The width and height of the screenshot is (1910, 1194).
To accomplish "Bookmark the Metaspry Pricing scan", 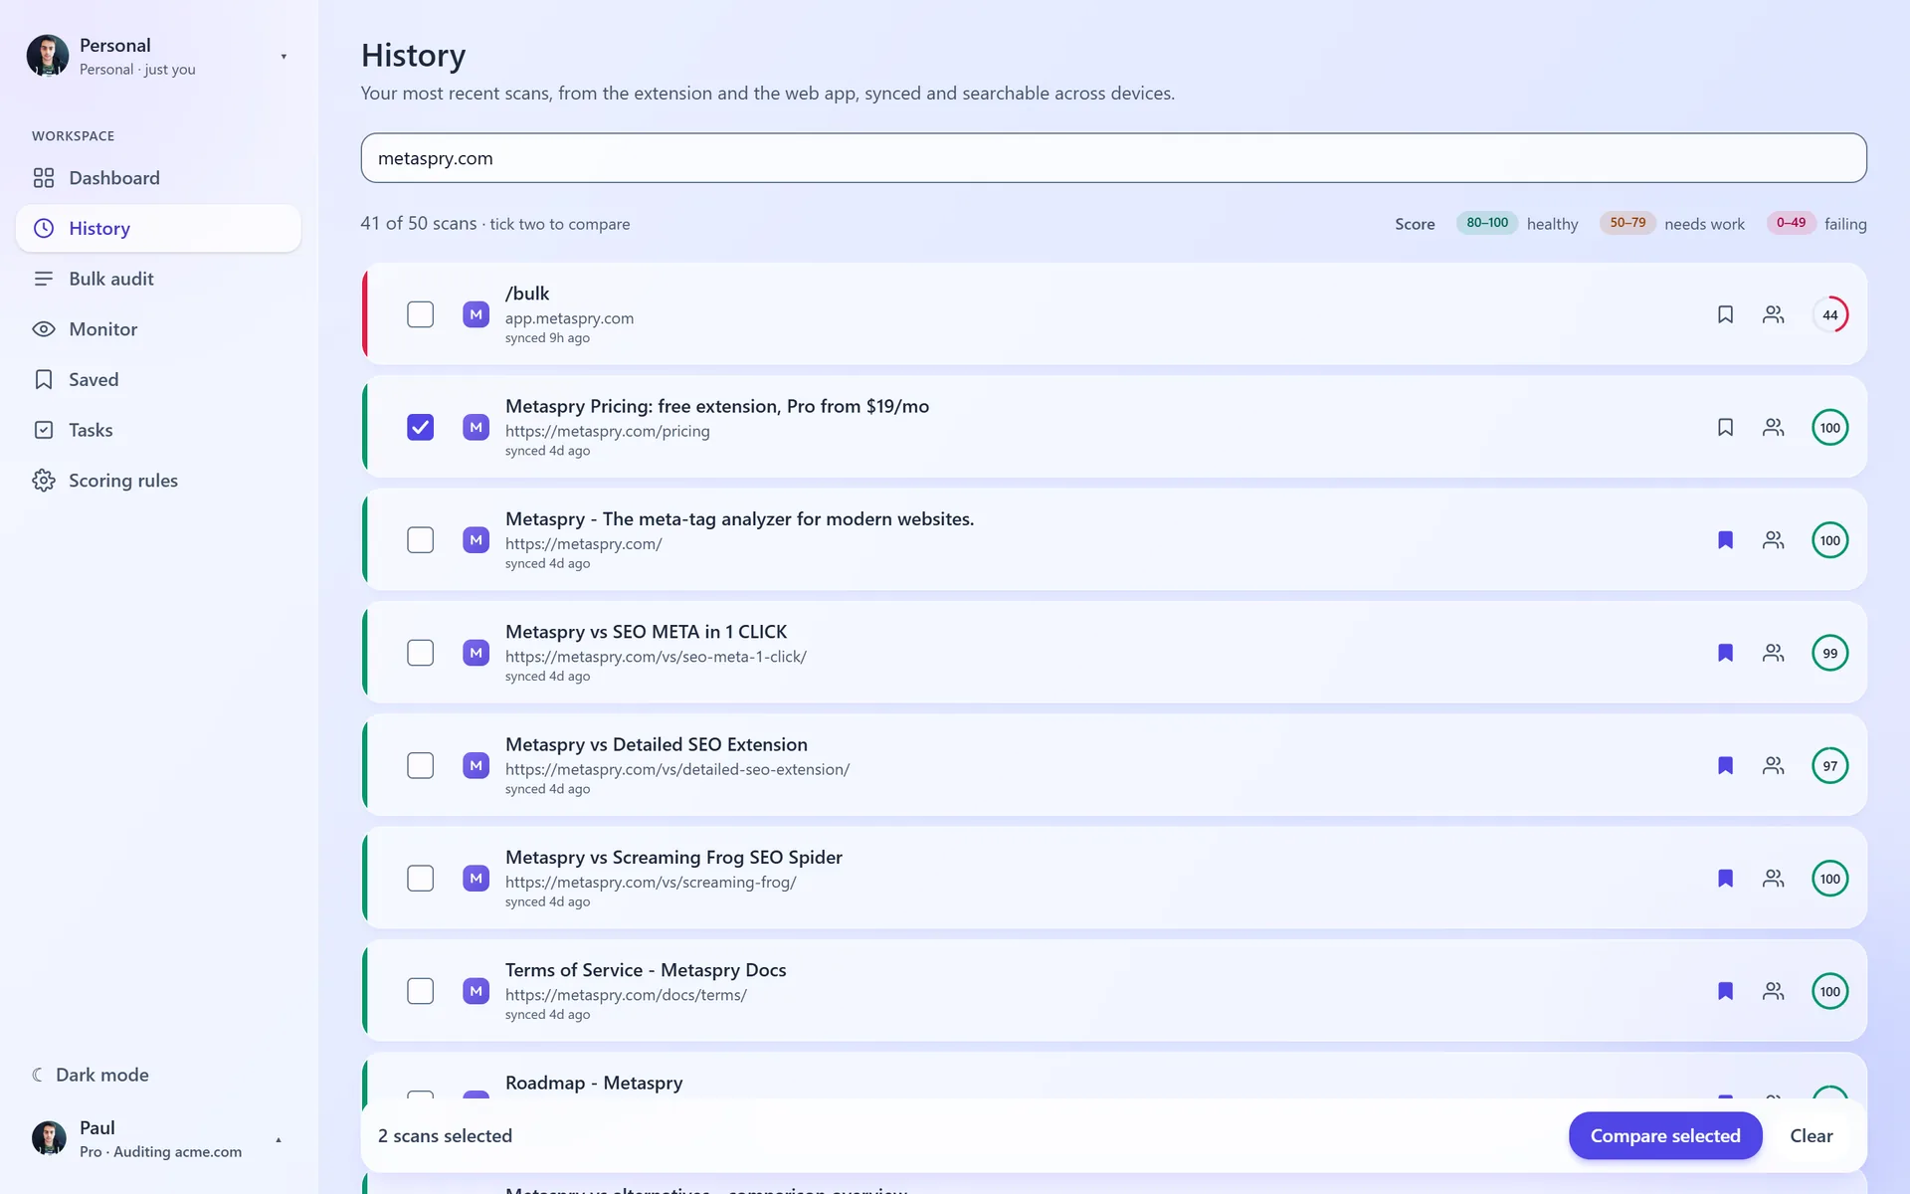I will pyautogui.click(x=1725, y=427).
